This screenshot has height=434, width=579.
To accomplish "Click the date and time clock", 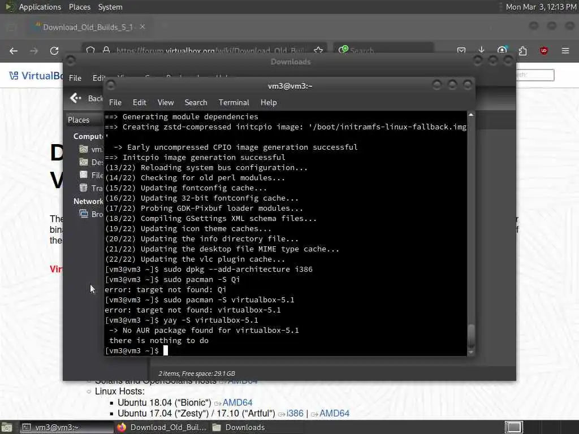I will click(541, 7).
